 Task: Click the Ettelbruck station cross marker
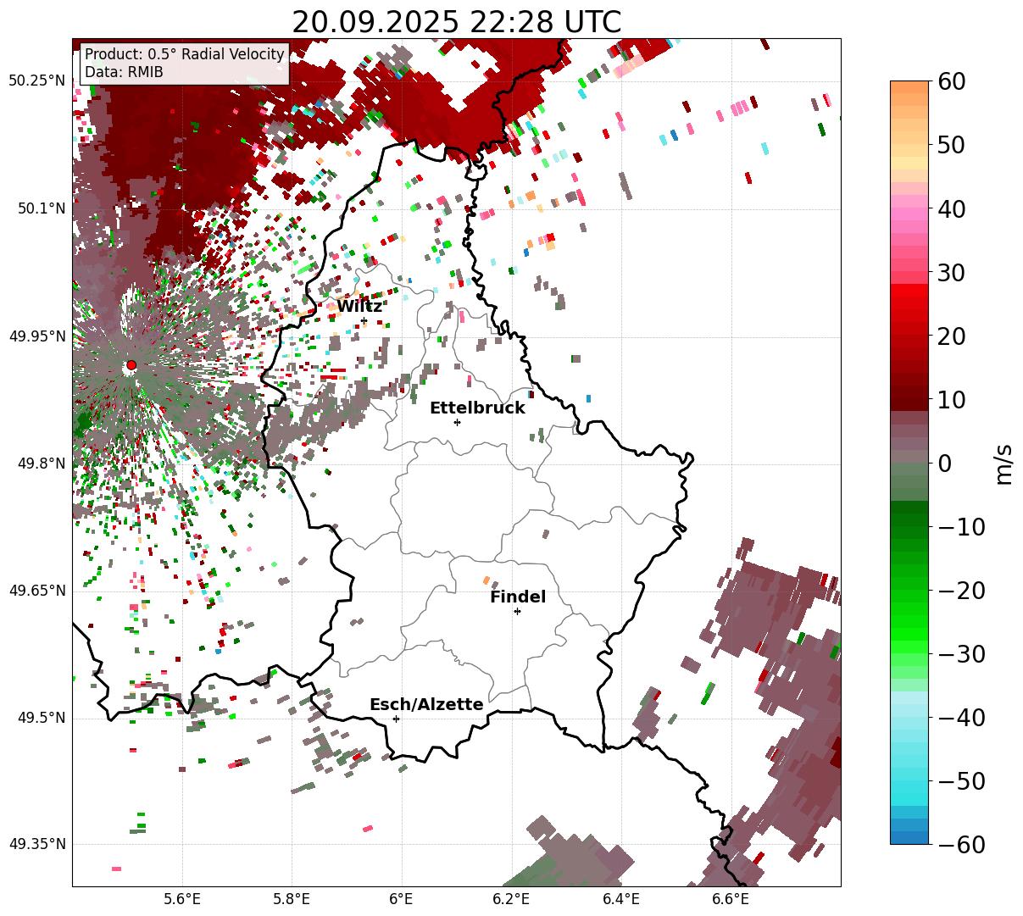457,422
